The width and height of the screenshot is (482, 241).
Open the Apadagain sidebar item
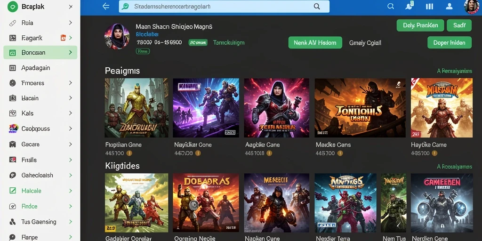coord(40,68)
